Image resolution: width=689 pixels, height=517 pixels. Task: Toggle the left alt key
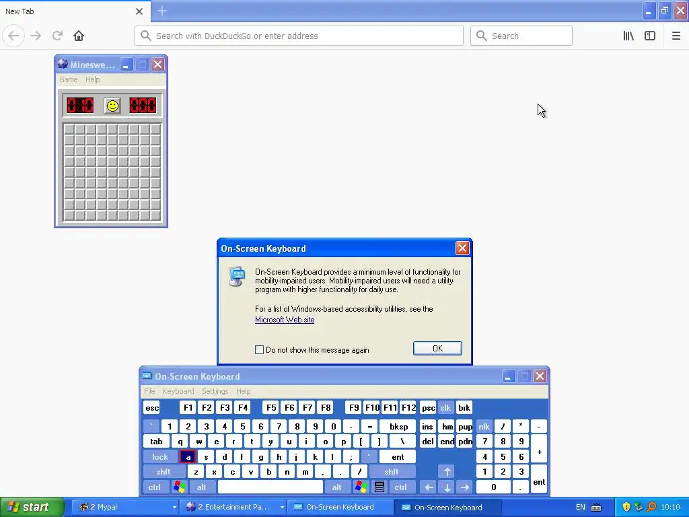point(202,487)
